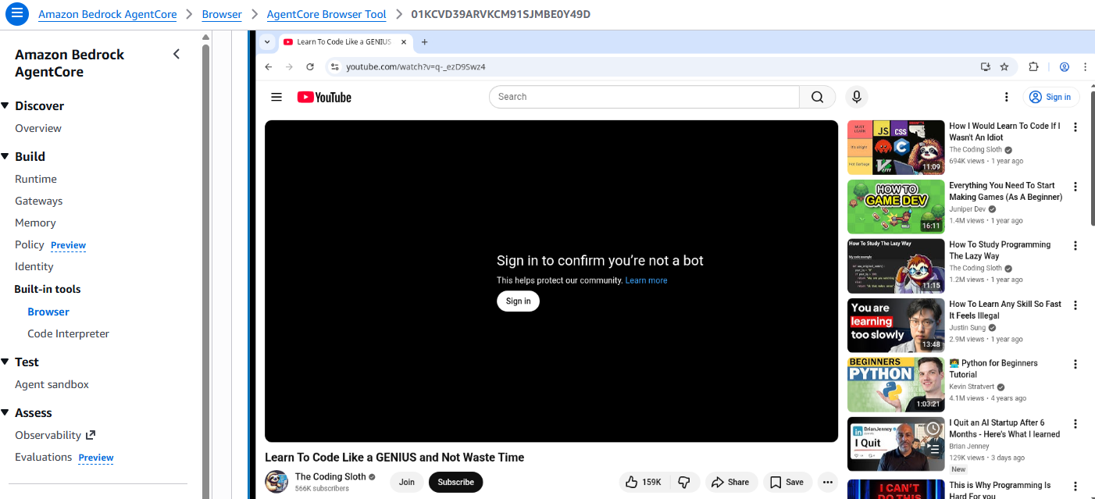Click Sign in button on video player
The image size is (1095, 499).
[x=518, y=301]
